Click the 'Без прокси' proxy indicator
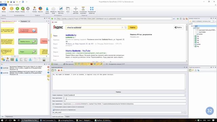 tap(68, 64)
